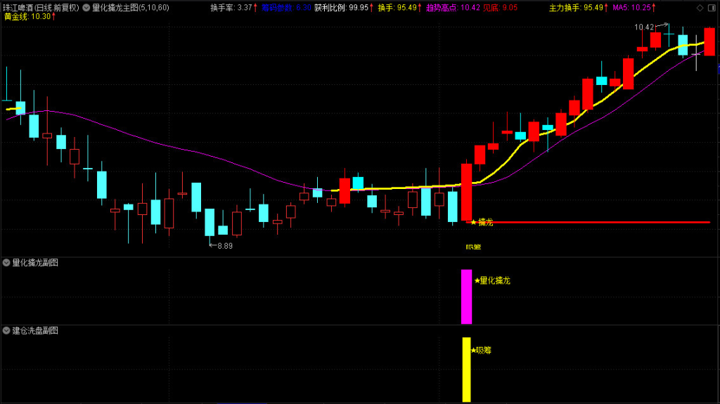This screenshot has width=720, height=404.
Task: Click the 吸筹 label below main chart
Action: [473, 247]
